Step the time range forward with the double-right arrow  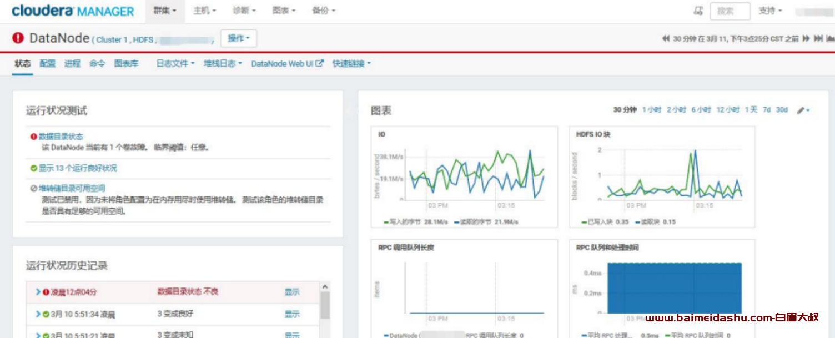[x=806, y=38]
